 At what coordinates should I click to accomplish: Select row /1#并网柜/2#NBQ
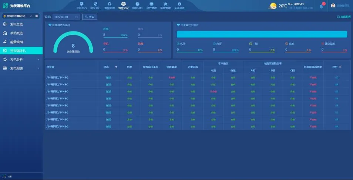198,84
